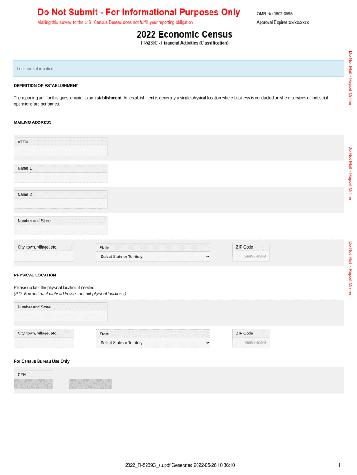Select the physical location City, town, village field
Image resolution: width=357 pixels, height=475 pixels.
tap(44, 343)
